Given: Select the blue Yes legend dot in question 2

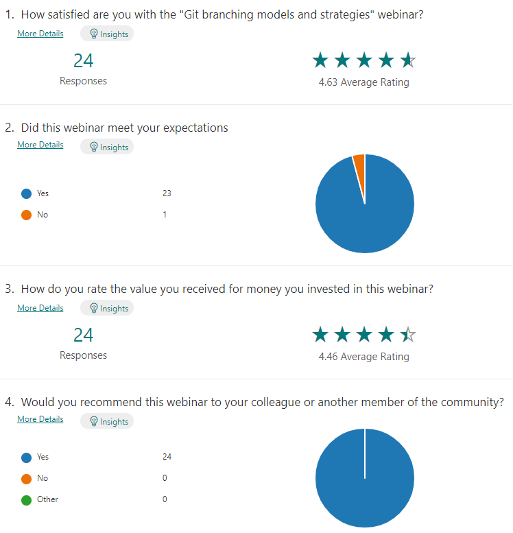Looking at the screenshot, I should tap(26, 193).
